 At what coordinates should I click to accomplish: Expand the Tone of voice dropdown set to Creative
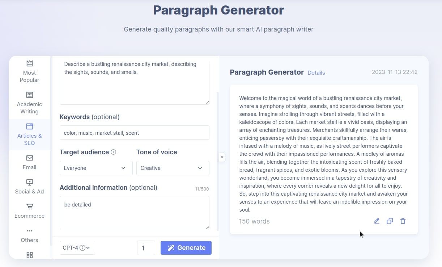[173, 168]
